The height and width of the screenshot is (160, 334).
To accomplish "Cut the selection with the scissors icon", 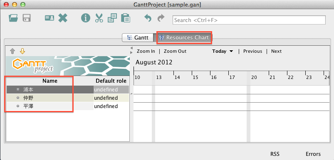I will point(99,18).
